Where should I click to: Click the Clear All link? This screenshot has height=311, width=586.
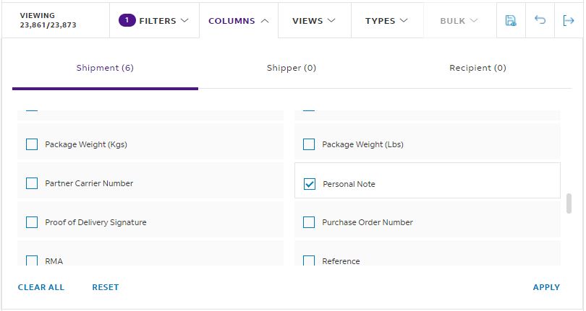click(41, 287)
